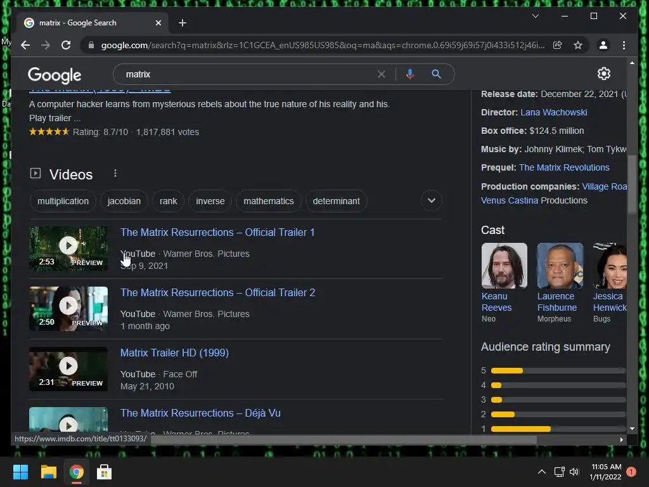Open Chrome three-dot menu
The width and height of the screenshot is (649, 487).
tap(624, 45)
